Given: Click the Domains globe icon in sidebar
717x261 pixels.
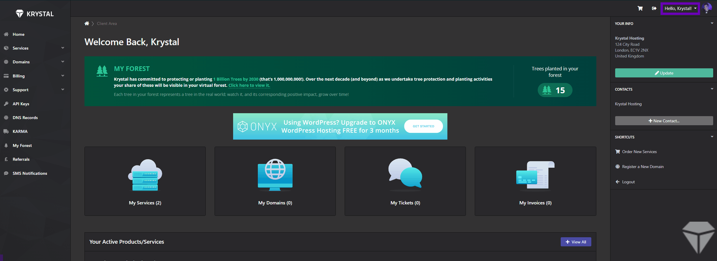Looking at the screenshot, I should 6,62.
